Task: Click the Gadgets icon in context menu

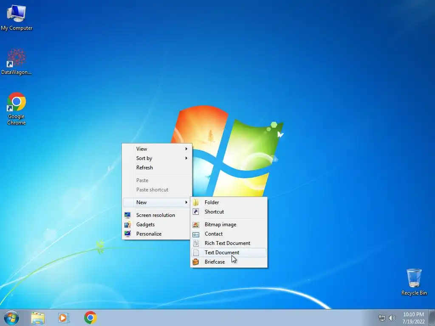Action: click(127, 225)
